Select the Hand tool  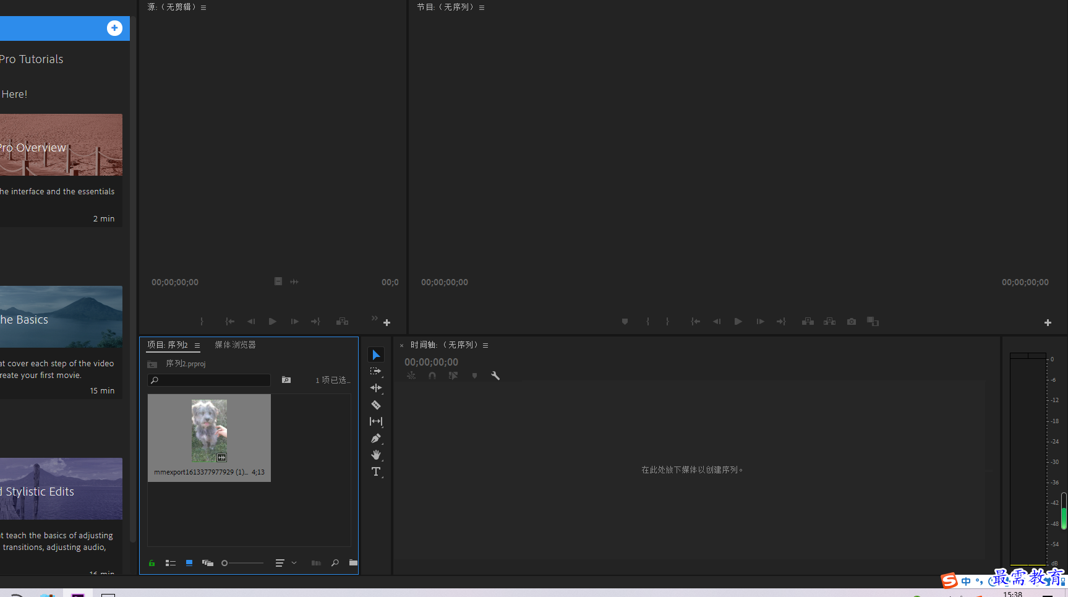(376, 455)
